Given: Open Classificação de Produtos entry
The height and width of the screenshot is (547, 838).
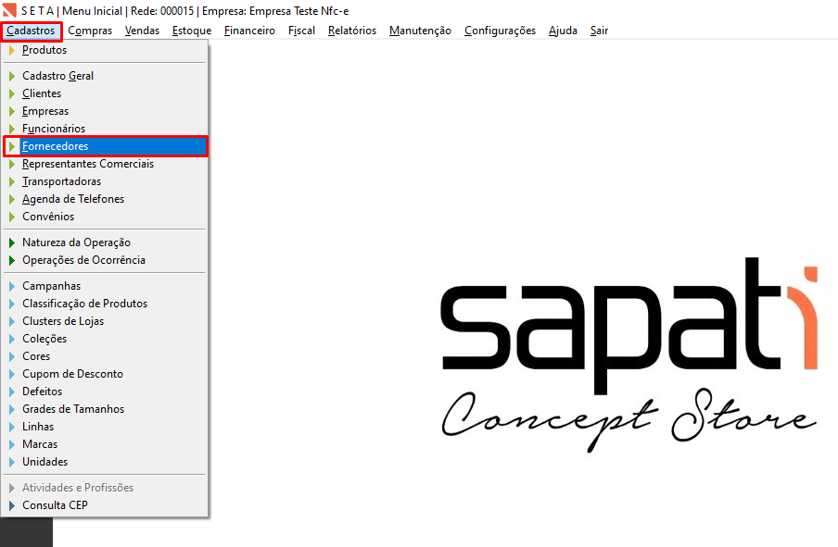Looking at the screenshot, I should click(105, 304).
